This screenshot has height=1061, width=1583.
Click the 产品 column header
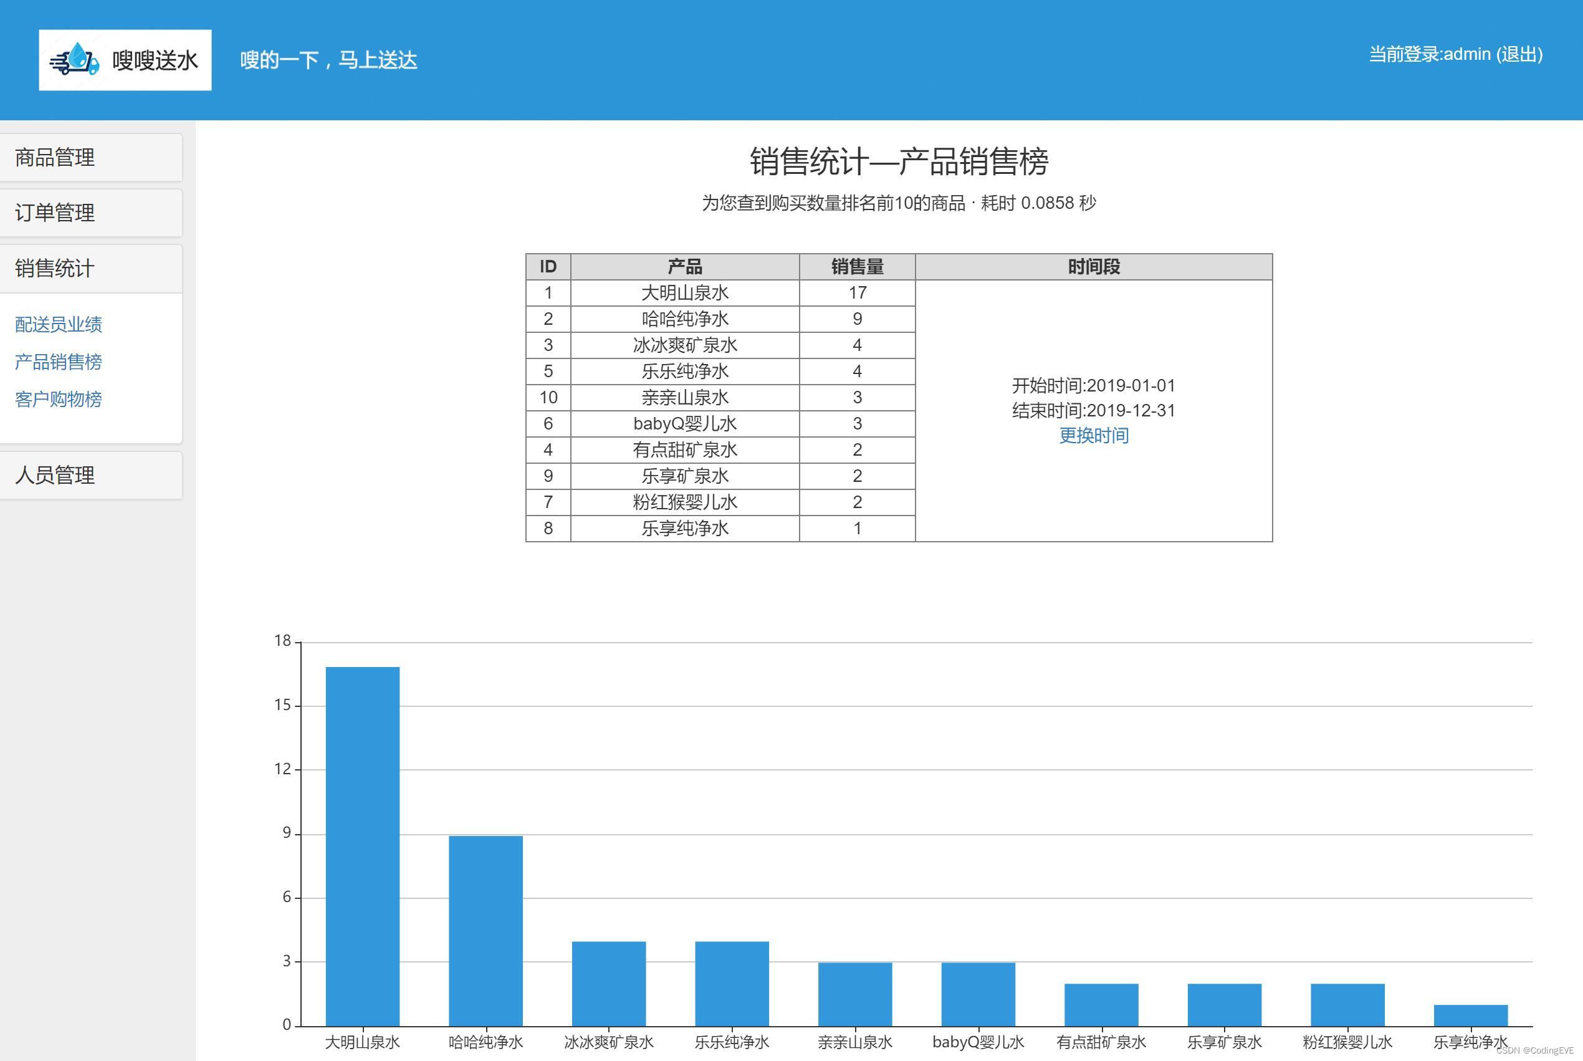(684, 267)
